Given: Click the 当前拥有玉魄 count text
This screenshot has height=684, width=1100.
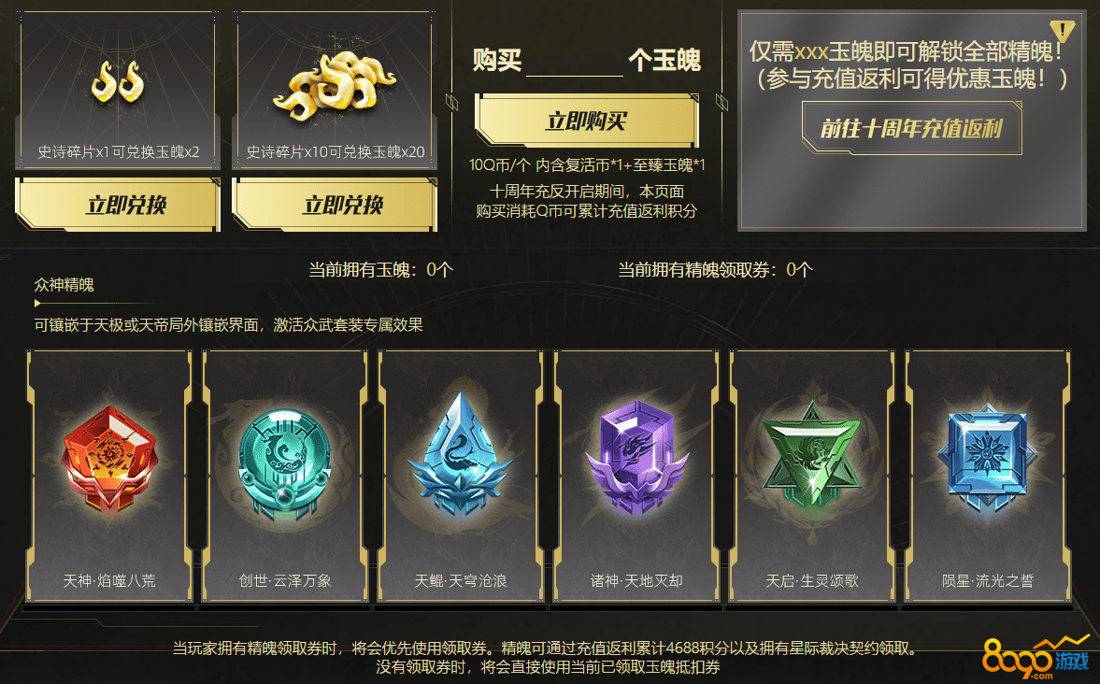Looking at the screenshot, I should (x=381, y=269).
